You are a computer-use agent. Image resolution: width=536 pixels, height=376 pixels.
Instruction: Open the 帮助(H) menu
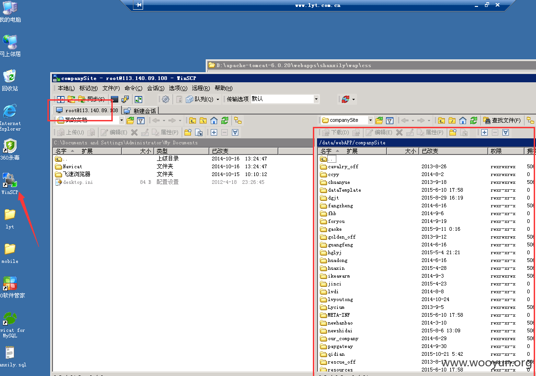[224, 88]
